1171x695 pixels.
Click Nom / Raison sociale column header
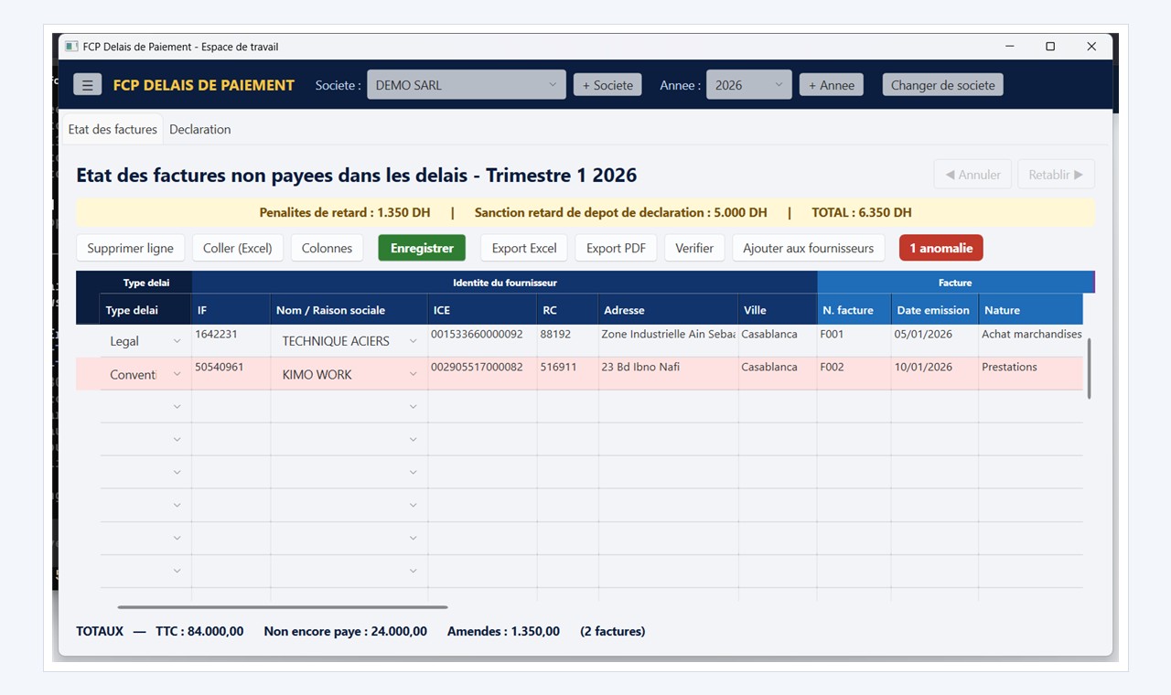[x=349, y=310]
